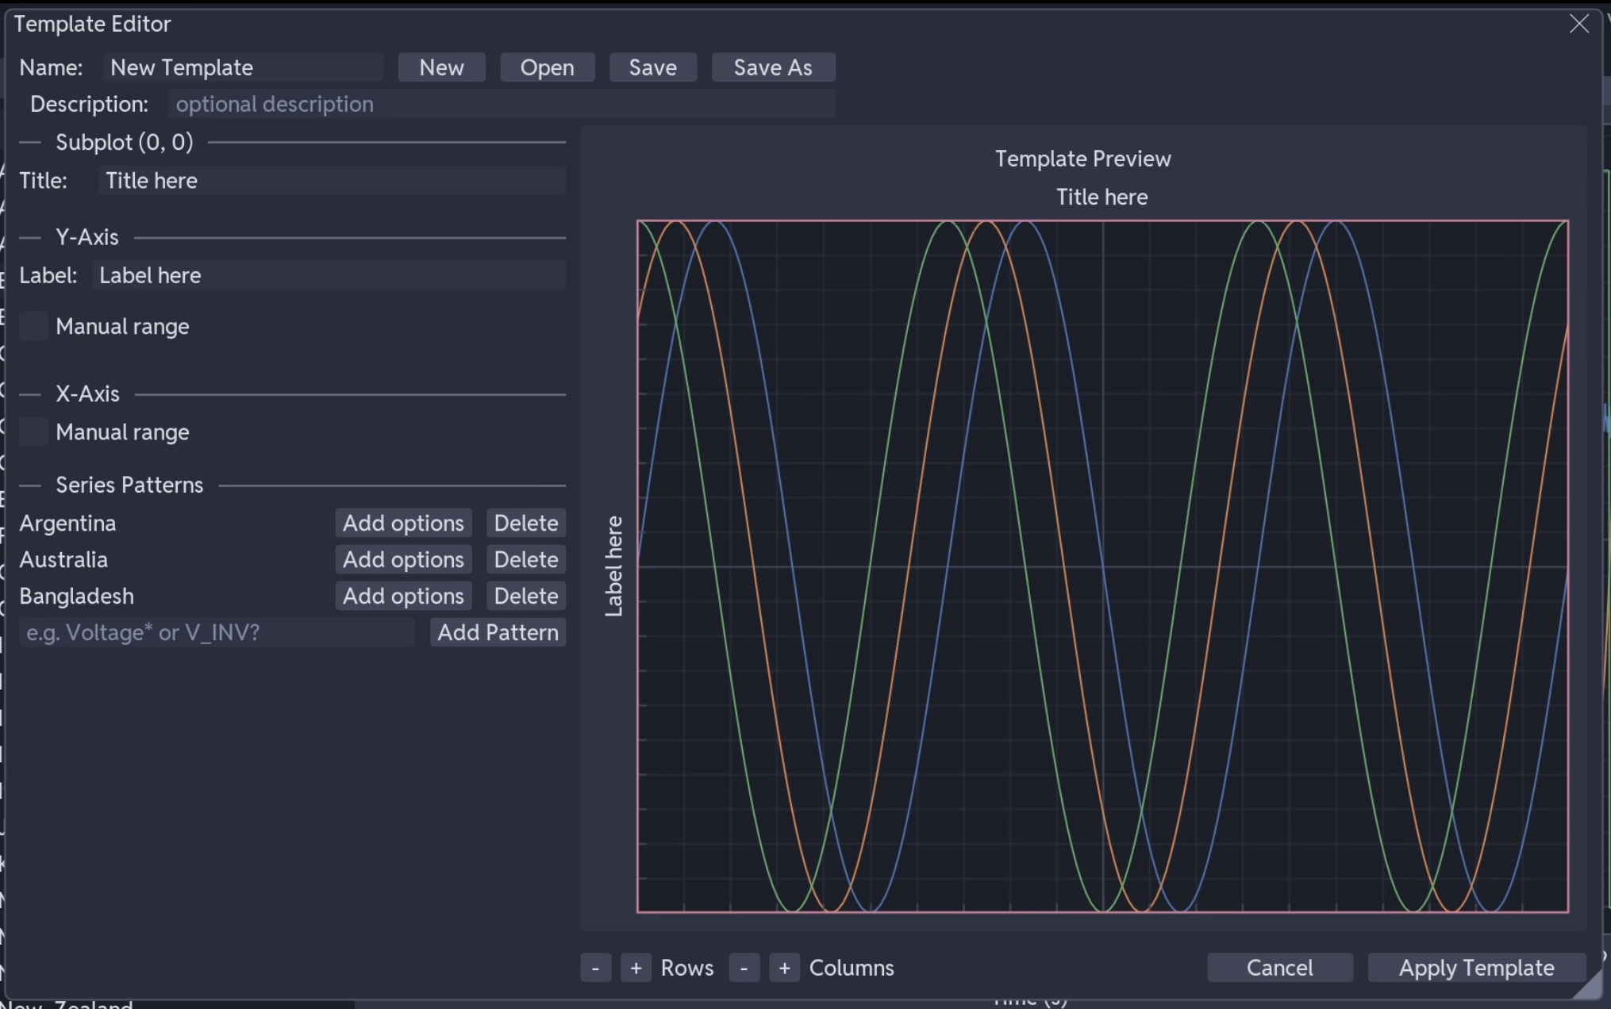
Task: Add options for the Bangladesh pattern
Action: (x=403, y=596)
